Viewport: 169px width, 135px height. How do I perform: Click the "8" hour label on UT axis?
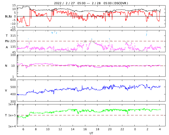pyautogui.click(x=36, y=129)
